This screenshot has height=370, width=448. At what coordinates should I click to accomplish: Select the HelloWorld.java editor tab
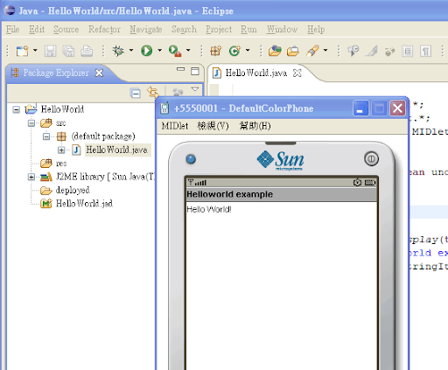(256, 73)
